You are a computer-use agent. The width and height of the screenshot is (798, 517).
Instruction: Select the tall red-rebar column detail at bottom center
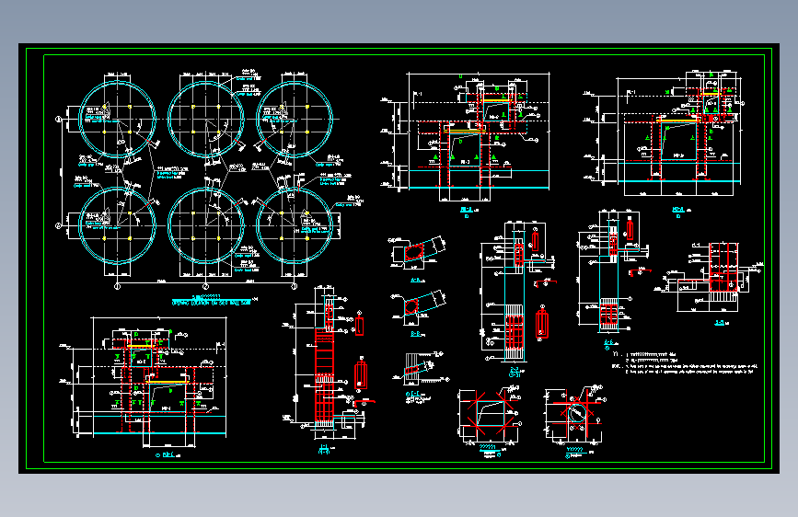coord(326,364)
